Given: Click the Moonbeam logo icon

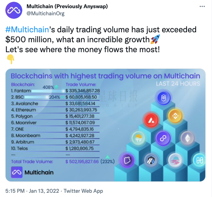Looking at the screenshot, I should (x=175, y=160).
